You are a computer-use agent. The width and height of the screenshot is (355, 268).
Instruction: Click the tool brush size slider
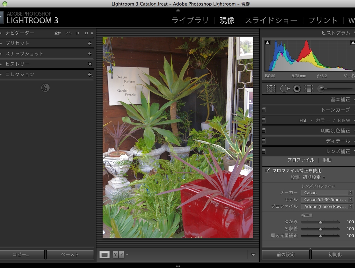[337, 88]
